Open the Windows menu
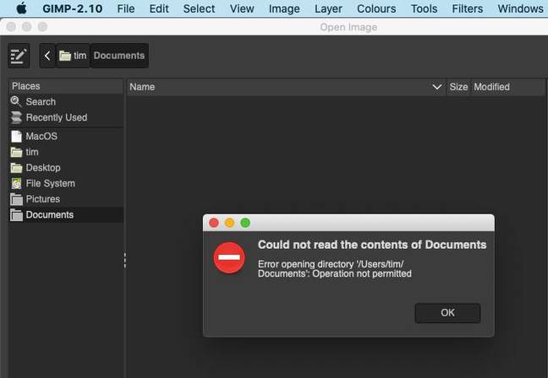This screenshot has width=548, height=378. 520,8
